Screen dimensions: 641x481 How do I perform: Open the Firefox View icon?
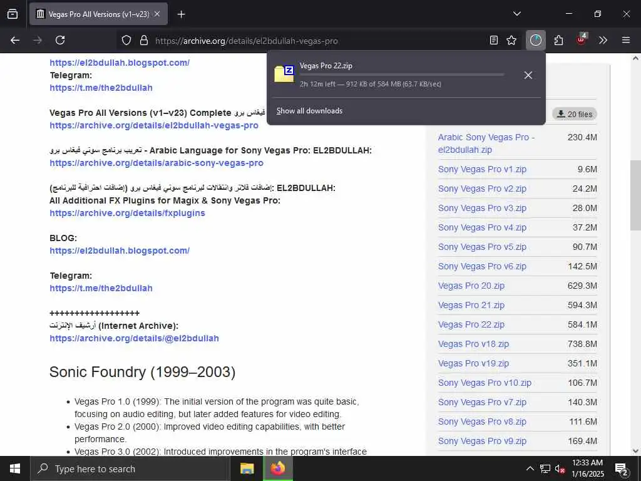coord(13,14)
